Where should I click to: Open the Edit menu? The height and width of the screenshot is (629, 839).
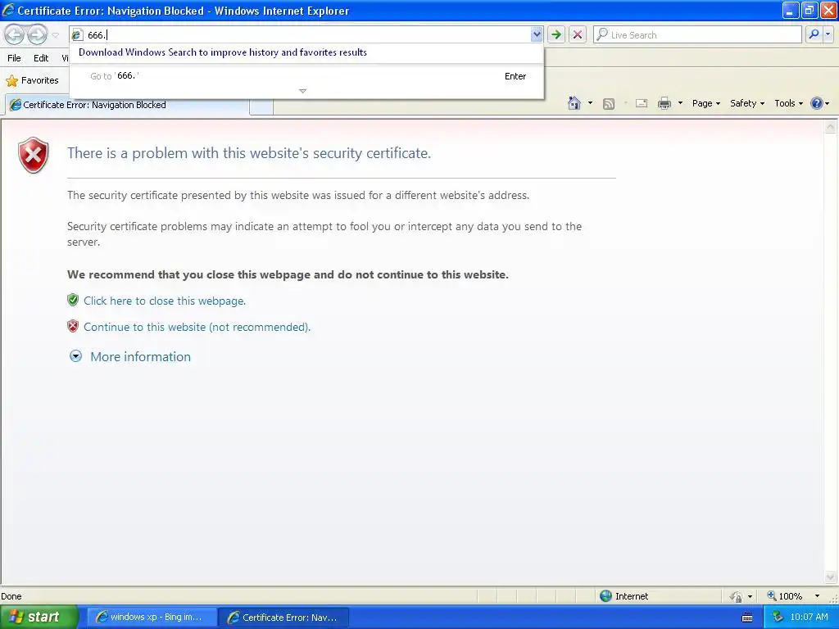(x=41, y=58)
